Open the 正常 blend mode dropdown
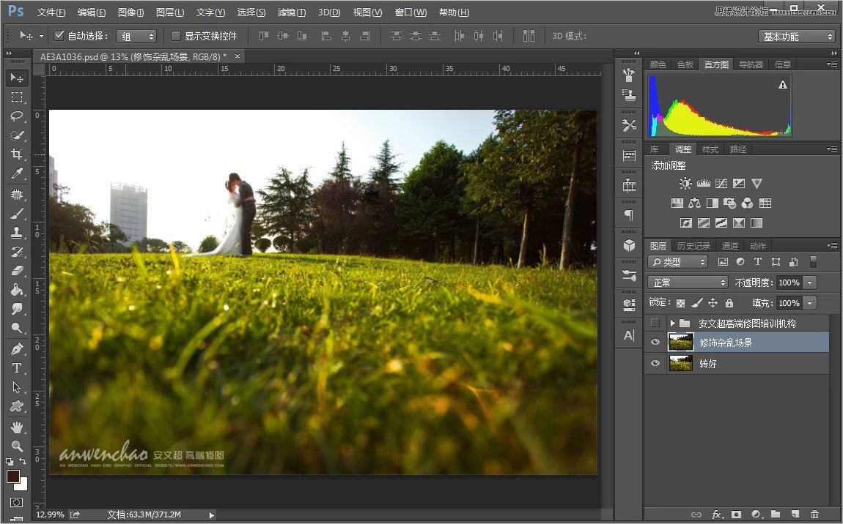 point(687,282)
